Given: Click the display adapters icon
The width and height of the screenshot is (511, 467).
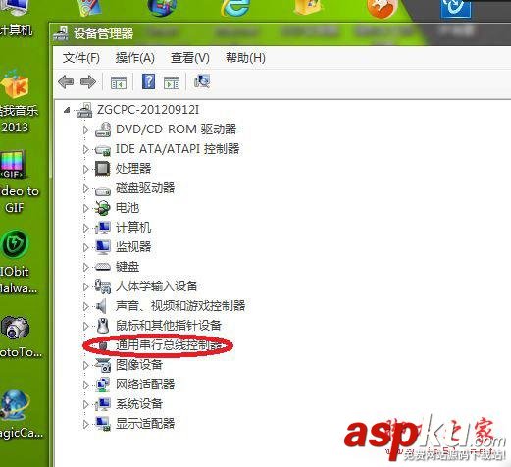Looking at the screenshot, I should click(103, 424).
